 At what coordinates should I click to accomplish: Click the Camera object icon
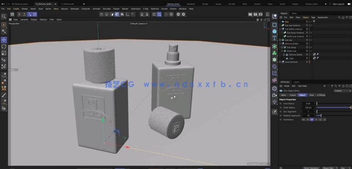pyautogui.click(x=274, y=95)
